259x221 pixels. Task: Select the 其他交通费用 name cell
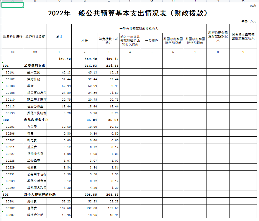pos(35,181)
